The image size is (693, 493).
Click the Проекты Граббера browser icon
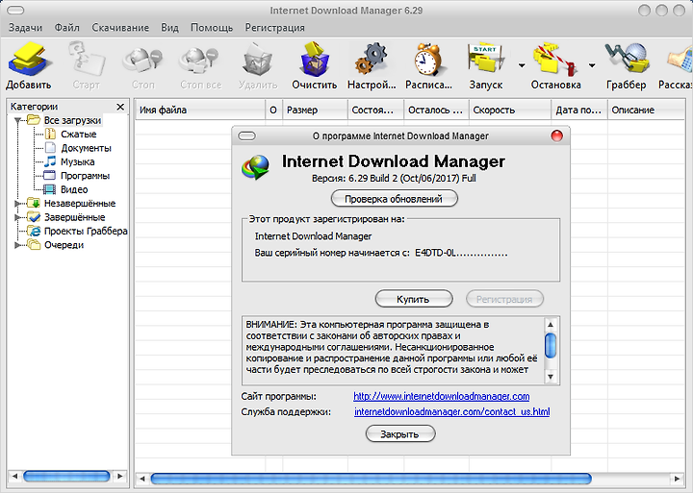(34, 231)
